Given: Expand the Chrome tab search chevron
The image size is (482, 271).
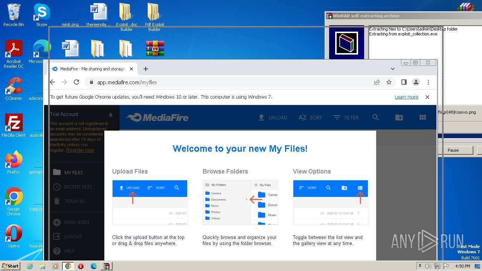Looking at the screenshot, I should pos(393,69).
